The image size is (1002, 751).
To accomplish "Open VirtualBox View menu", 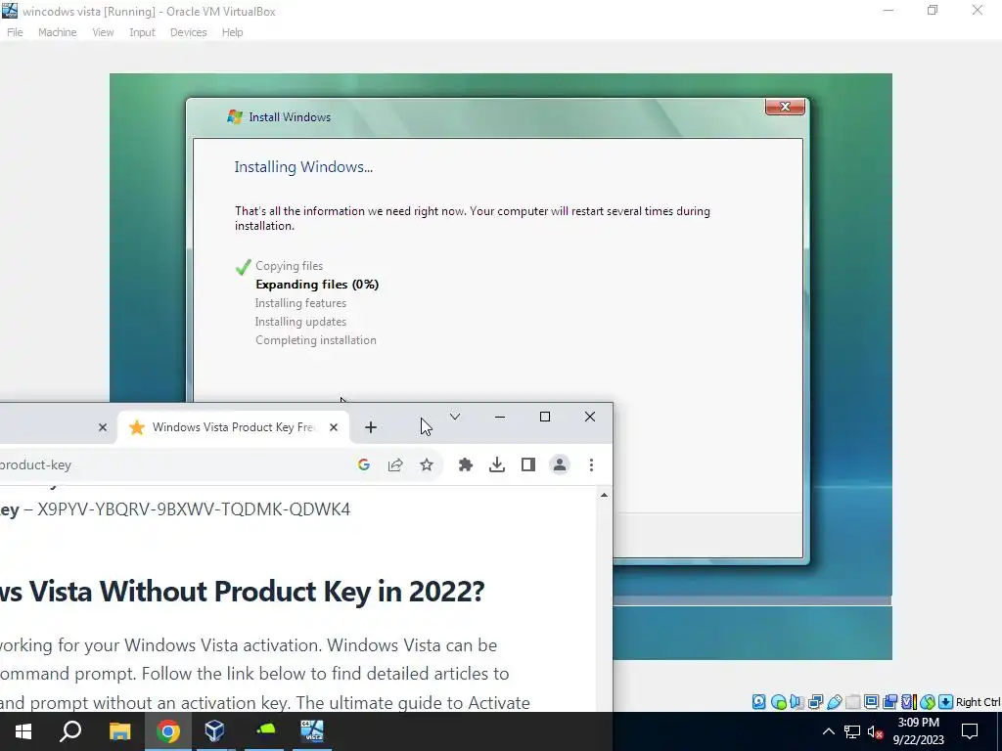I will (x=103, y=32).
